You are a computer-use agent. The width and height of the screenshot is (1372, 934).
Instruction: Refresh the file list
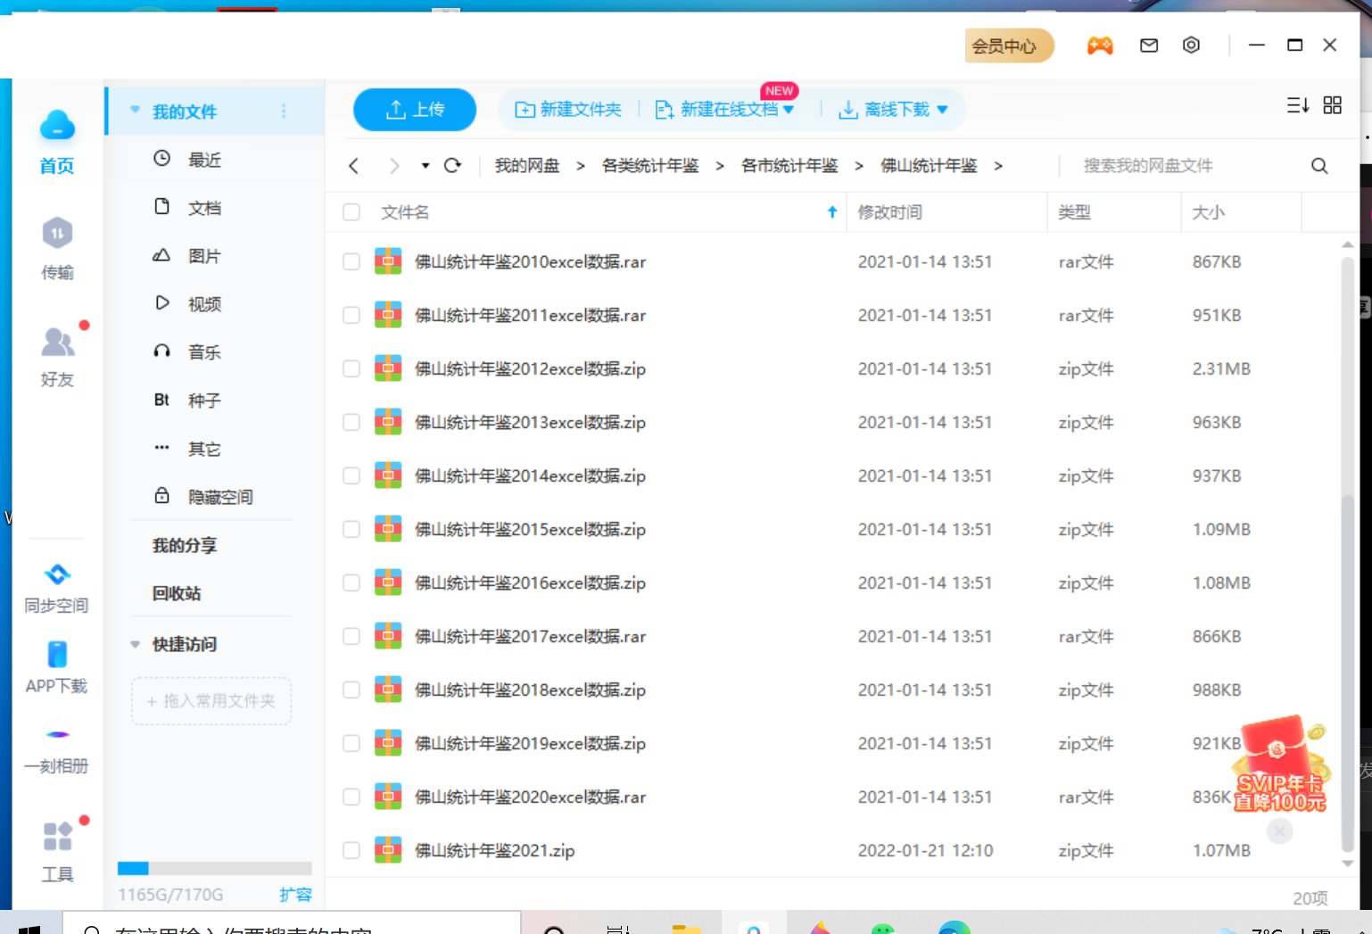[453, 165]
